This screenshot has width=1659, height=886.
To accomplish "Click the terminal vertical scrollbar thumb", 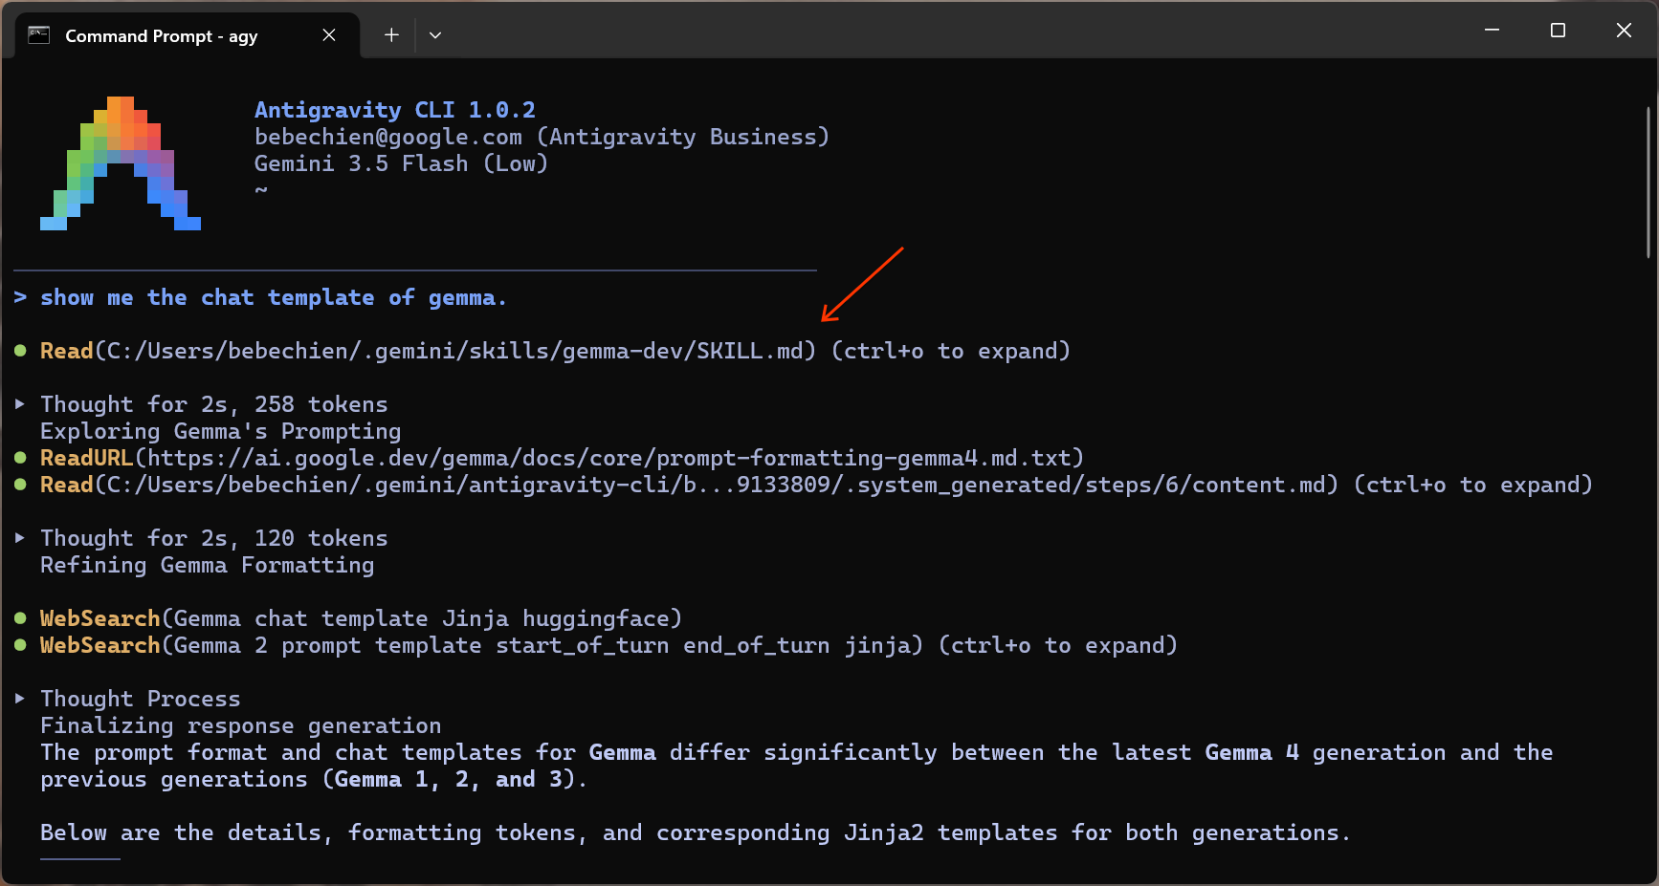I will coord(1648,182).
